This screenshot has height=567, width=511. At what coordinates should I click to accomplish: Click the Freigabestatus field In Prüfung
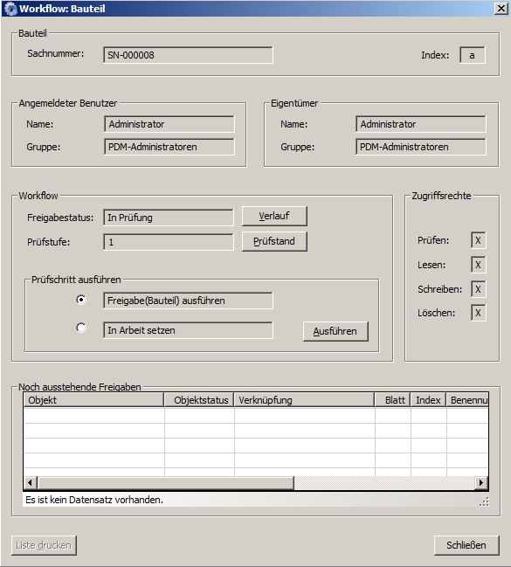tap(169, 218)
